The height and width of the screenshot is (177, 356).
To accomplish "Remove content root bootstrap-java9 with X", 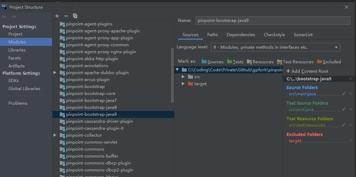I will click(350, 79).
